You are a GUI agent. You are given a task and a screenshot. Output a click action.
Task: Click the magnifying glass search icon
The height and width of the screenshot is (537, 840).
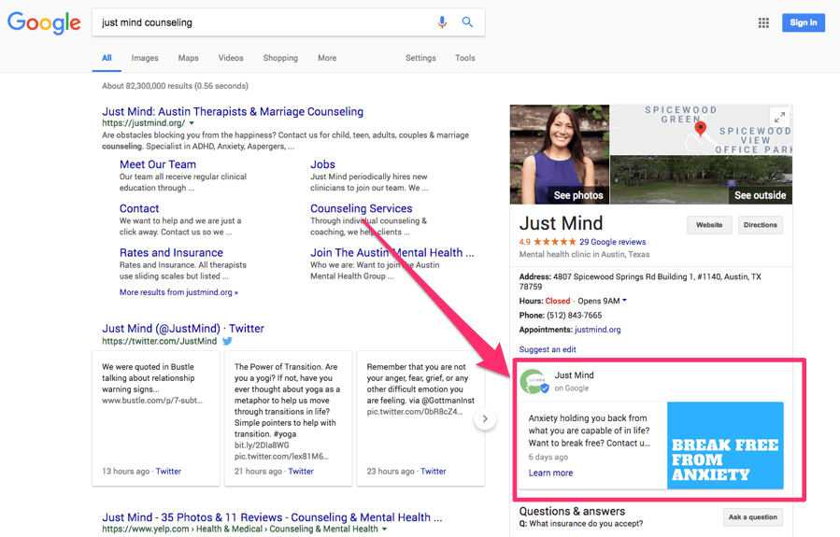[468, 22]
